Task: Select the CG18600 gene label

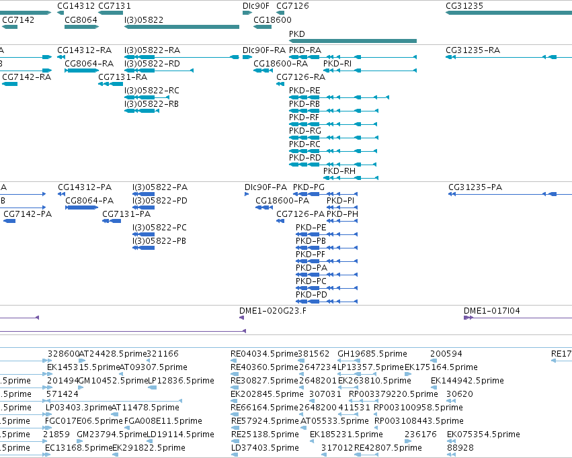Action: pyautogui.click(x=272, y=19)
